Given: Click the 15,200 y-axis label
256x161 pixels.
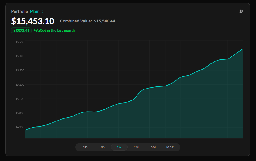Looking at the screenshot, I should [x=20, y=85].
